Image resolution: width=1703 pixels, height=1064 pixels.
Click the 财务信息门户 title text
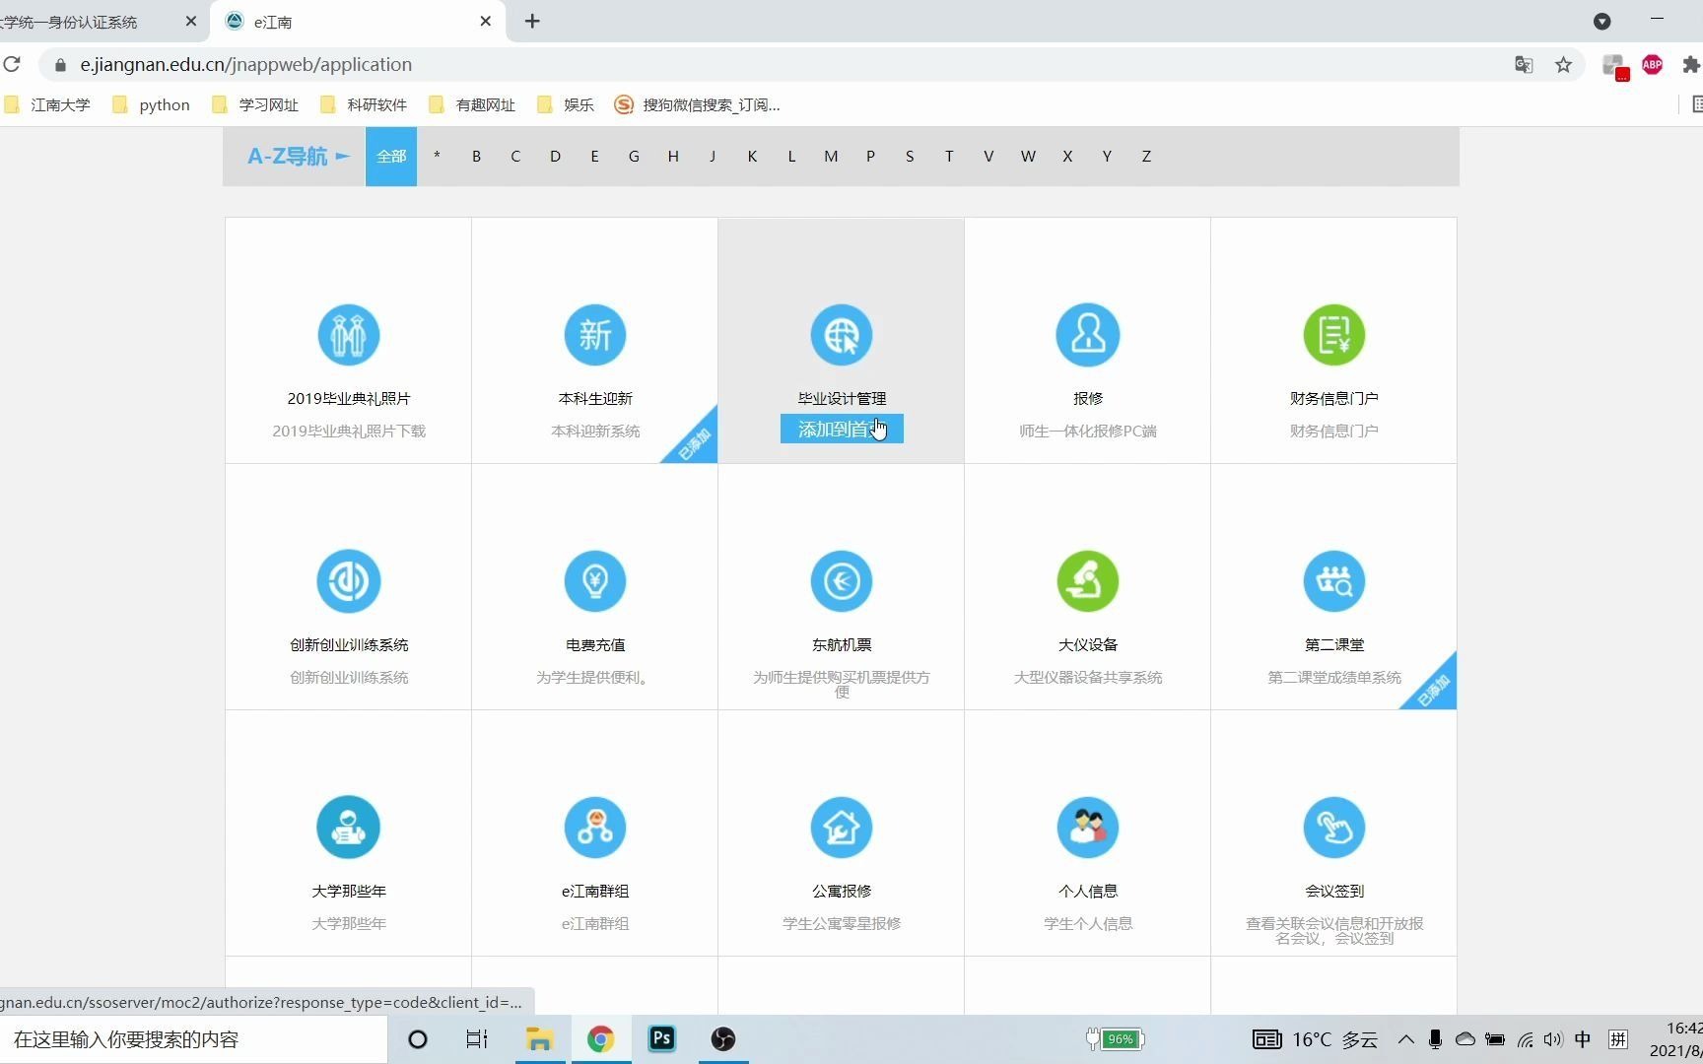click(1334, 399)
